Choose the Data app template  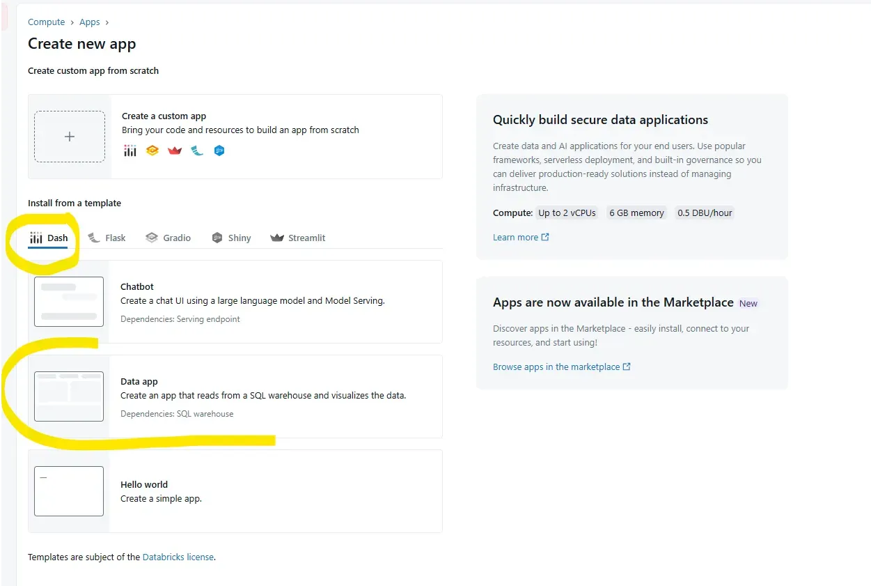(x=139, y=382)
